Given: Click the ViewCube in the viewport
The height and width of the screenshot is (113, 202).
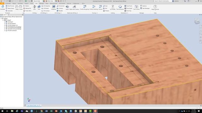Looking at the screenshot, I should coord(197,21).
